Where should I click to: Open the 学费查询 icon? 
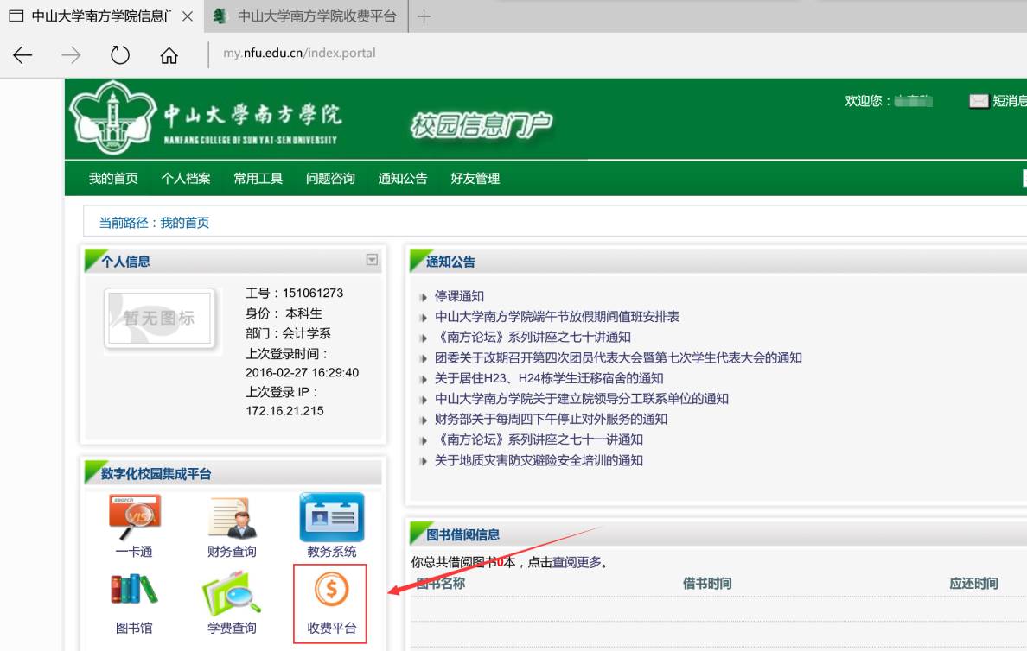pos(232,592)
